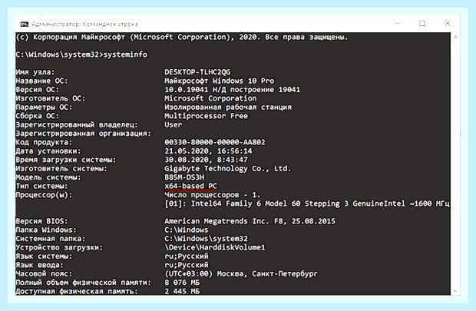Click the label Имя узла:
This screenshot has height=311, width=476.
(x=35, y=72)
